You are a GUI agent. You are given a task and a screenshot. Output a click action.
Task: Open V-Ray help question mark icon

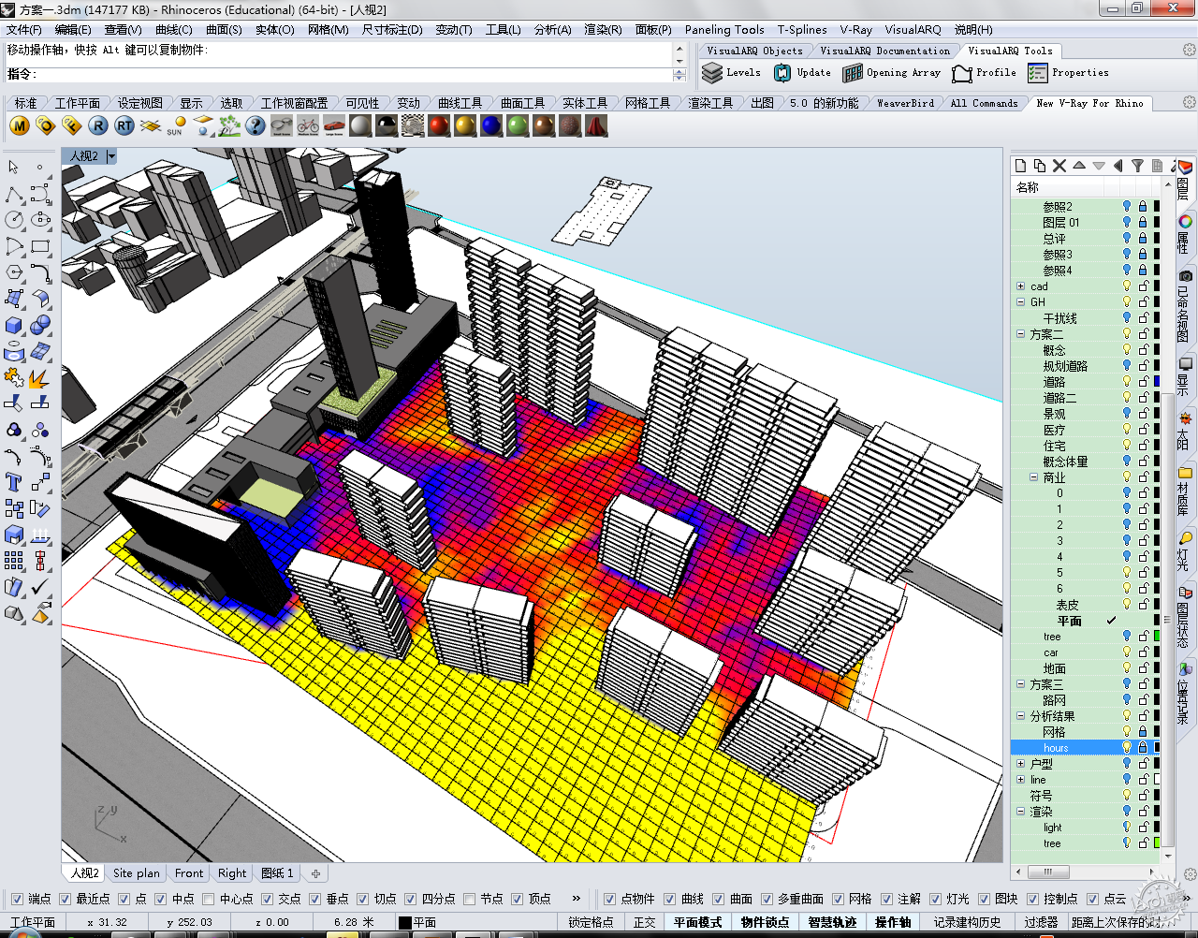click(x=256, y=125)
